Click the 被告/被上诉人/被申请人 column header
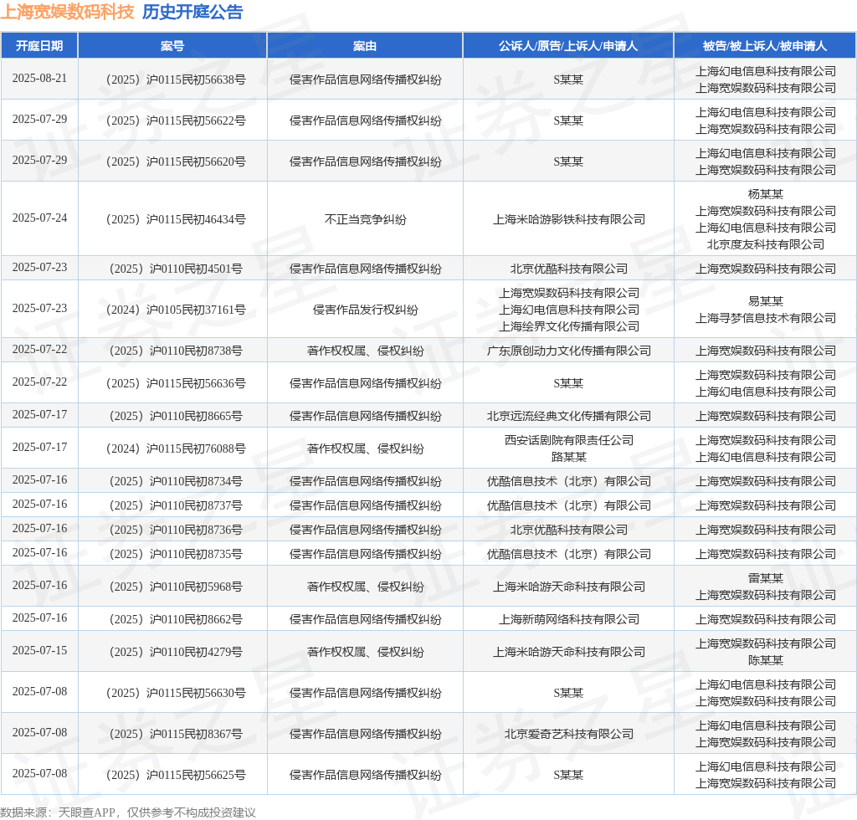857x820 pixels. 765,46
